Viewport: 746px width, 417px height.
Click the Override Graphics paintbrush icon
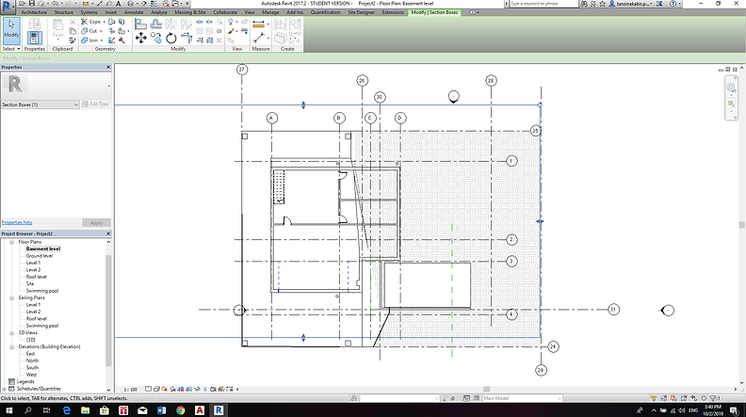pyautogui.click(x=231, y=31)
